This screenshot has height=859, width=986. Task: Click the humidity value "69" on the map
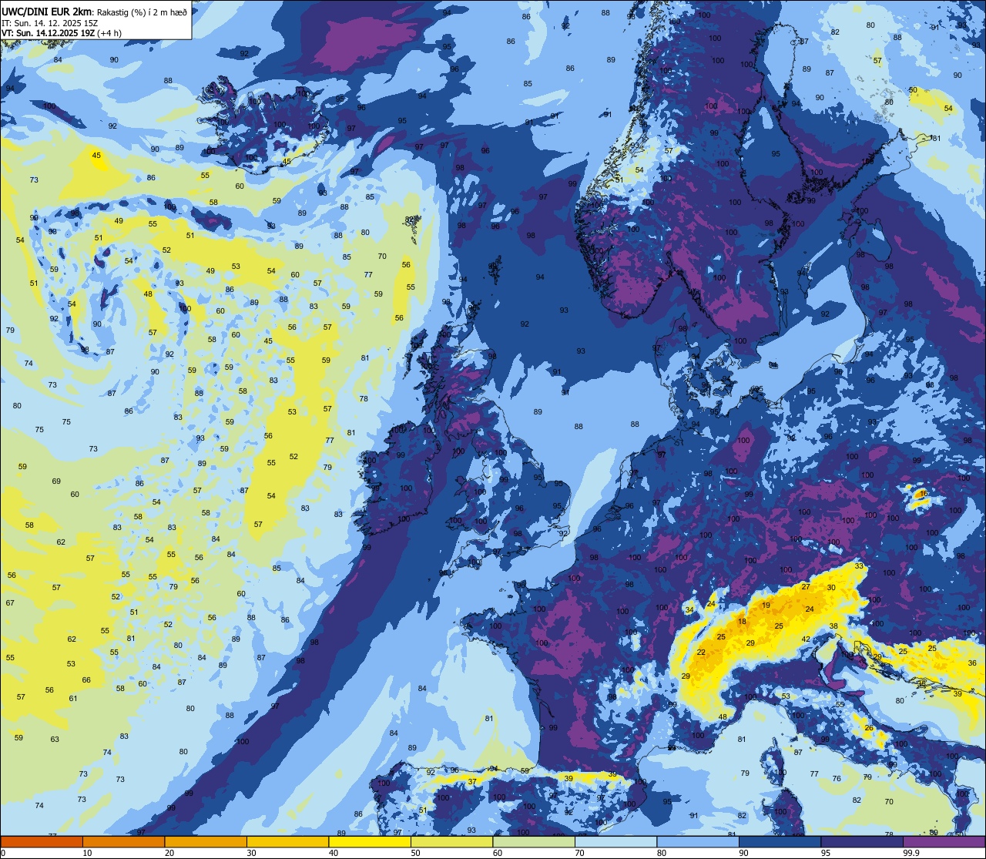[56, 482]
